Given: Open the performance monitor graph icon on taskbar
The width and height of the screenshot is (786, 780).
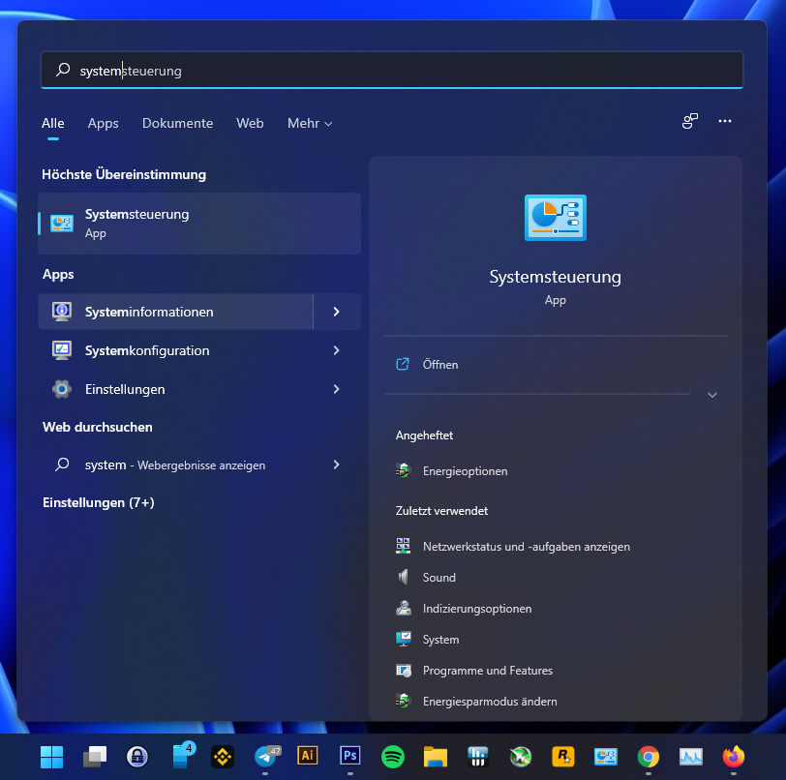Looking at the screenshot, I should tap(691, 757).
